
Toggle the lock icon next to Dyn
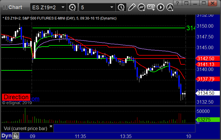[16, 136]
